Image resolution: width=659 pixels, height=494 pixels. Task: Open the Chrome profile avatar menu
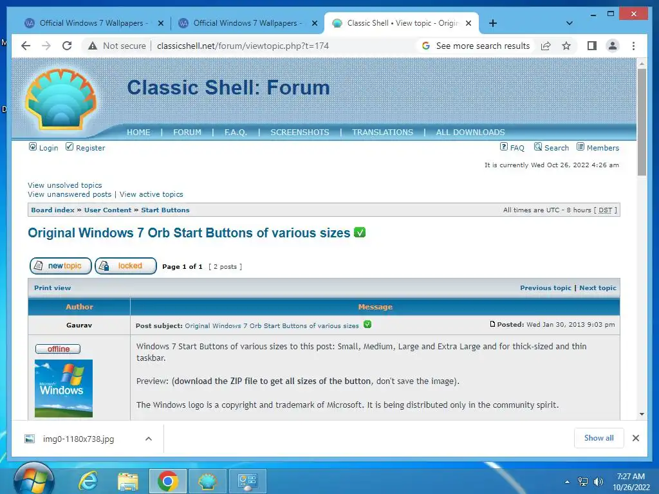pos(613,46)
